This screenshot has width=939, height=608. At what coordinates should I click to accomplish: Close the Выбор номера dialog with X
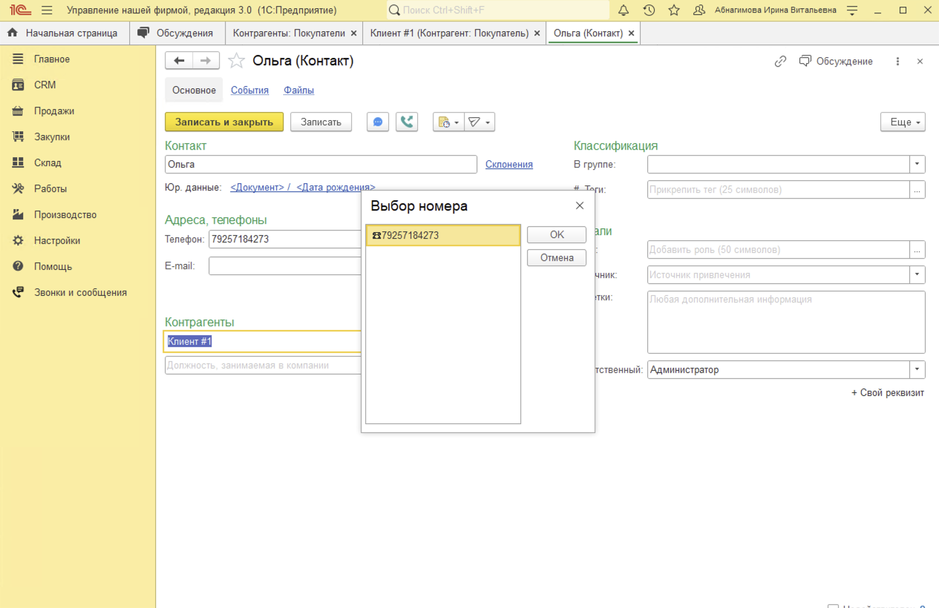click(x=580, y=206)
